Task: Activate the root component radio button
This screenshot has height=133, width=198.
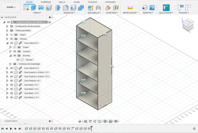Action: 50,22
